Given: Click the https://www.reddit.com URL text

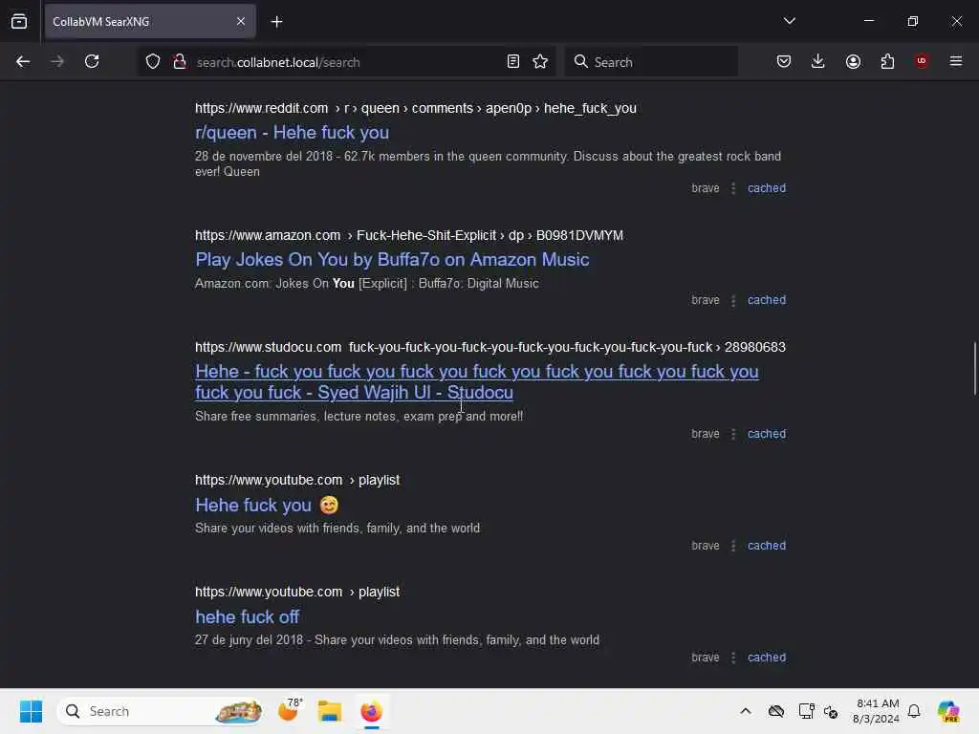Looking at the screenshot, I should pos(261,108).
